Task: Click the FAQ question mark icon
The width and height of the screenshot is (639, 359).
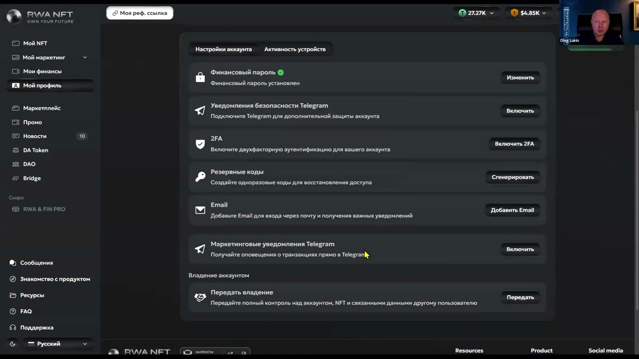Action: pyautogui.click(x=13, y=311)
